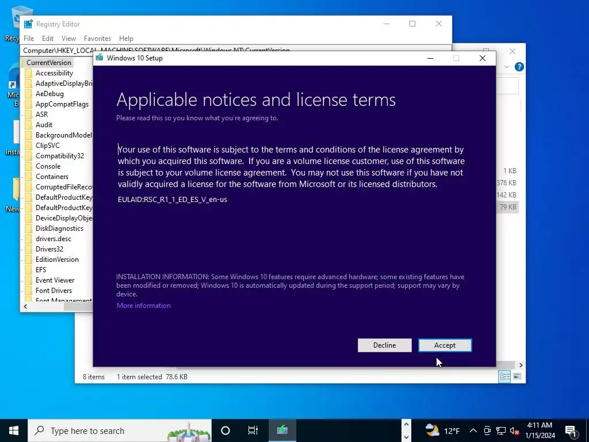This screenshot has height=442, width=589.
Task: Click the Drivers32 key folder icon
Action: [x=29, y=249]
